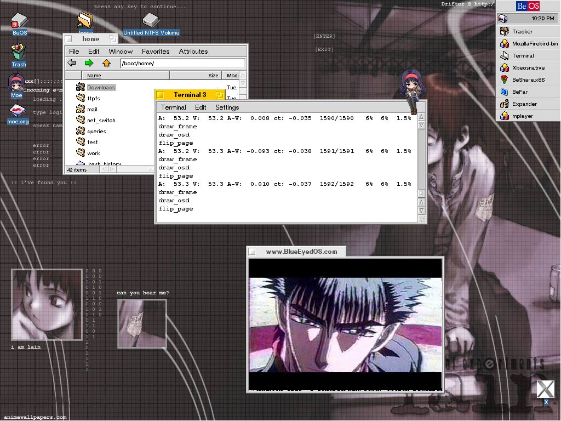Screen dimensions: 561x421
Task: Sort files by the Size column header
Action: (213, 76)
